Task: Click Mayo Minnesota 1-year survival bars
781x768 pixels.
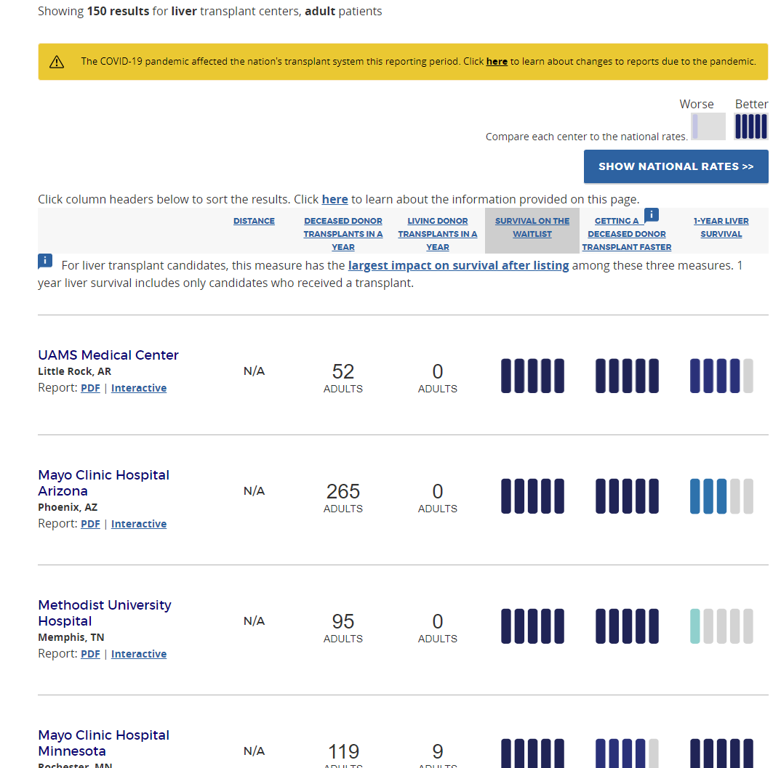Action: pos(721,753)
